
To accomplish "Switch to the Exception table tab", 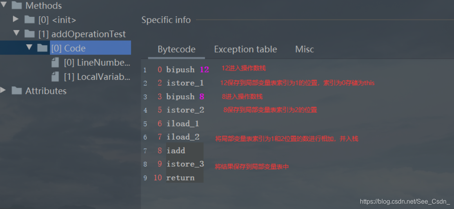I will pos(245,49).
